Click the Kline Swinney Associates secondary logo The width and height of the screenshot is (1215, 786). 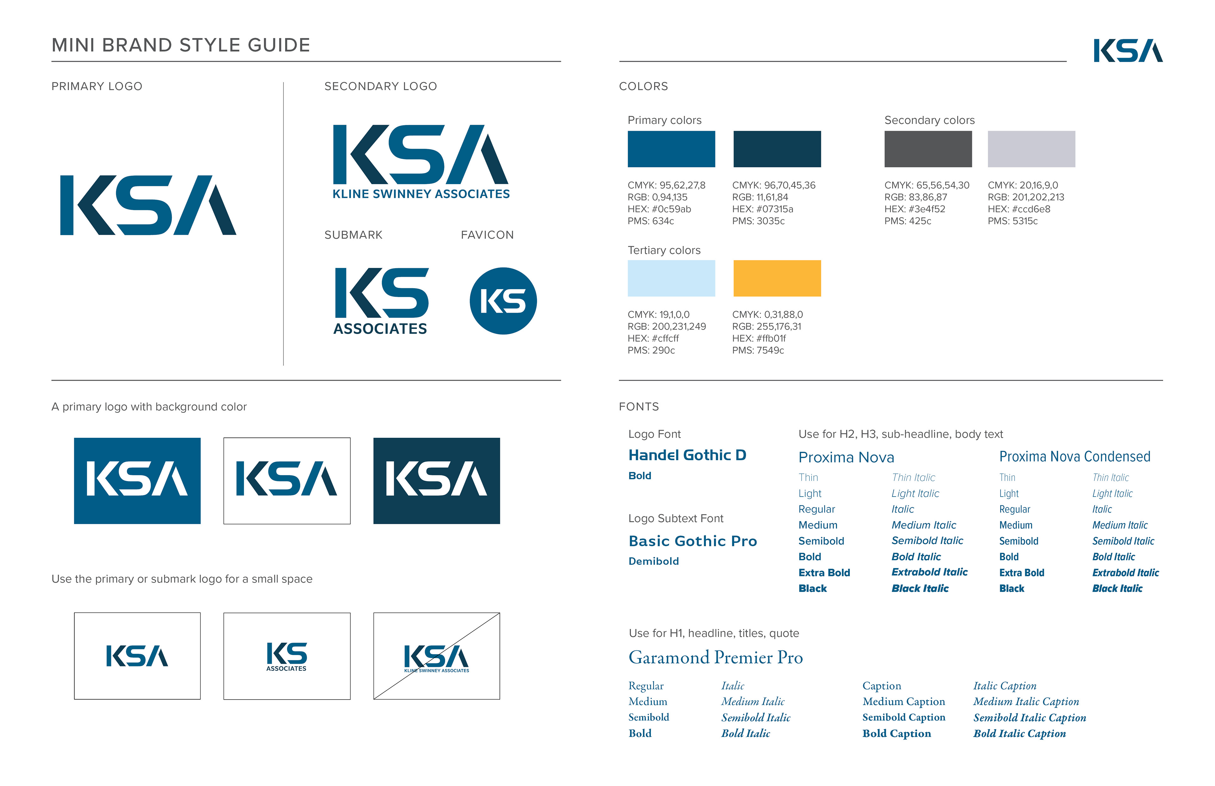(421, 161)
